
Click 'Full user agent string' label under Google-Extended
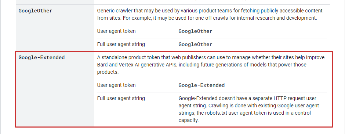pyautogui.click(x=121, y=98)
